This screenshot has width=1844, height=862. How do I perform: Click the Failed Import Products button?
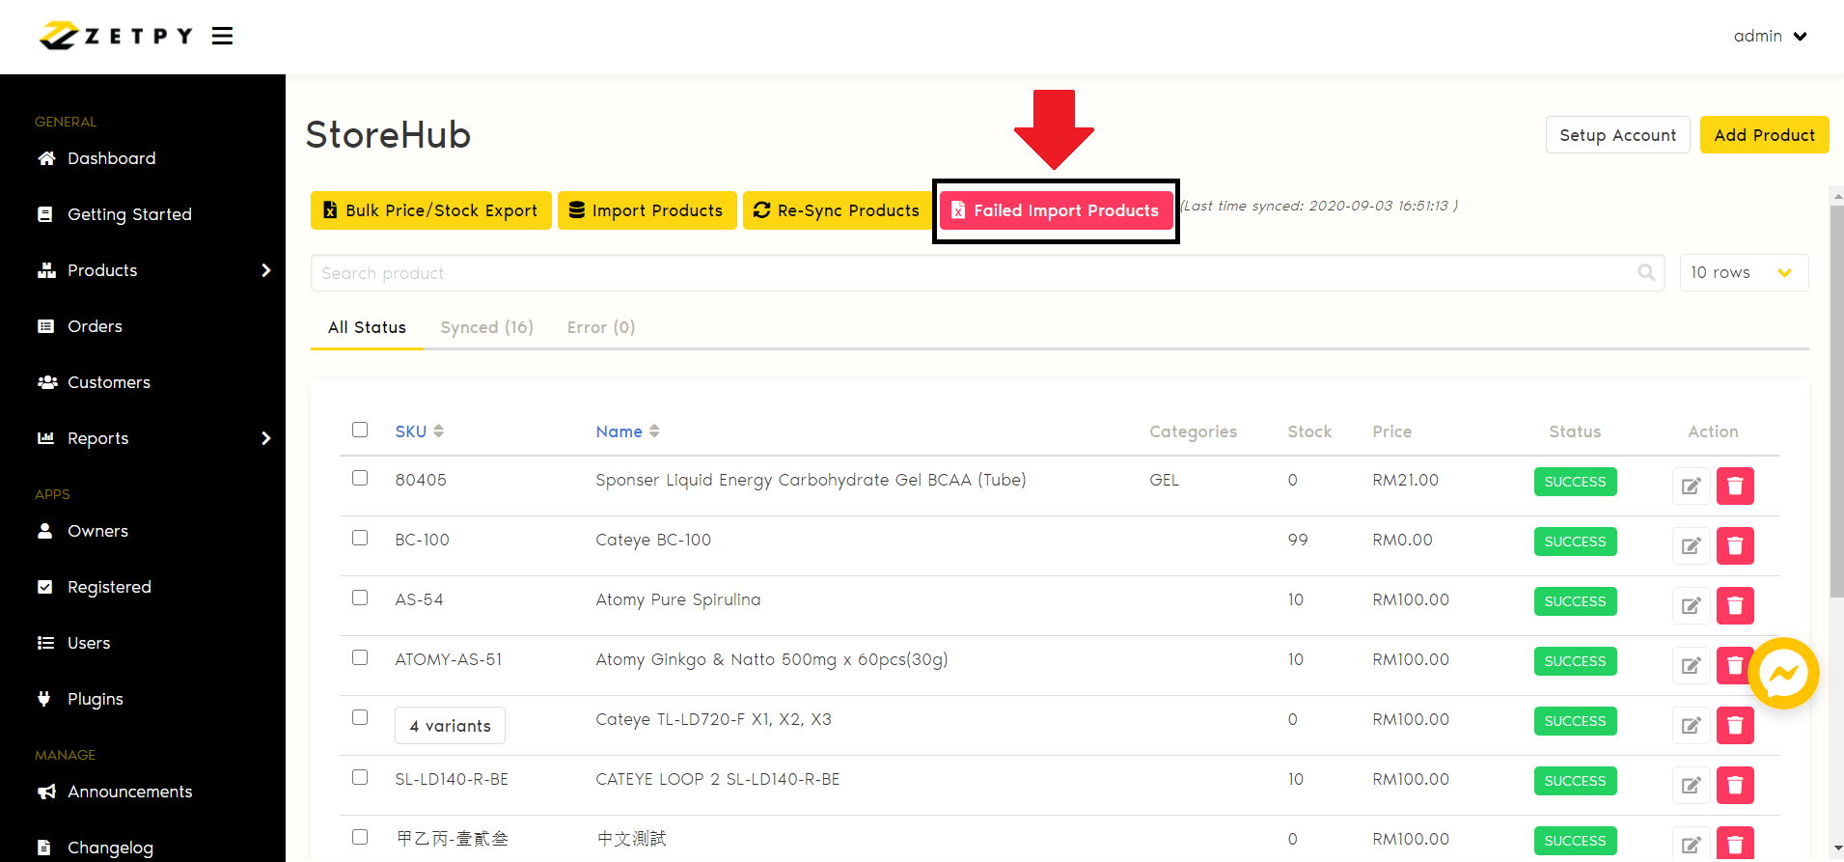tap(1056, 210)
